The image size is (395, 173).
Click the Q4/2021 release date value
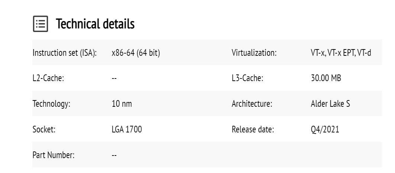324,130
